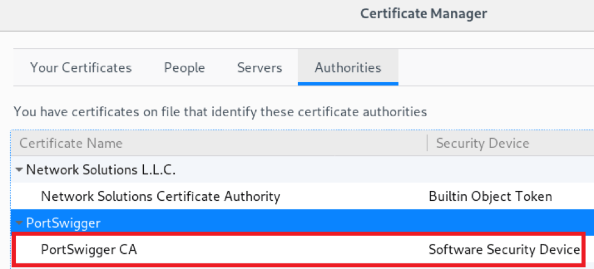This screenshot has height=269, width=594.
Task: Select the Network Solutions L.L.C. row
Action: pos(302,170)
